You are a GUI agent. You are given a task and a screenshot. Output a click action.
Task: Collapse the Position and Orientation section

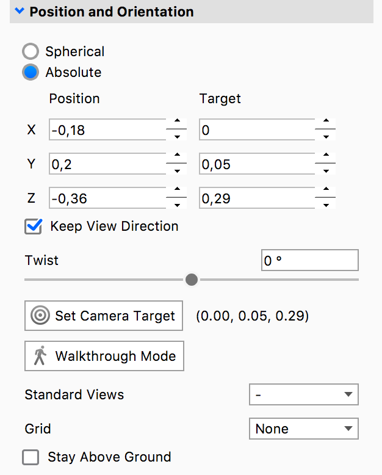20,11
